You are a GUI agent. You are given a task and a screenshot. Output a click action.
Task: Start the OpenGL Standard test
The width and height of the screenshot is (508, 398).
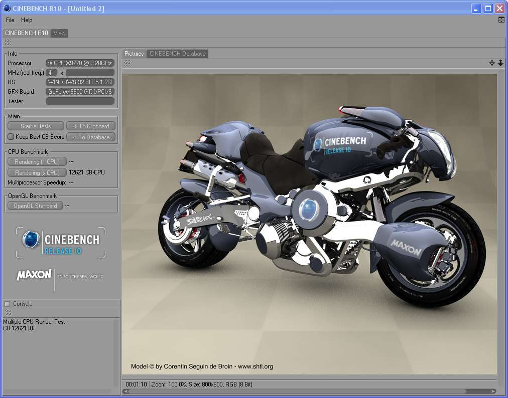[35, 206]
